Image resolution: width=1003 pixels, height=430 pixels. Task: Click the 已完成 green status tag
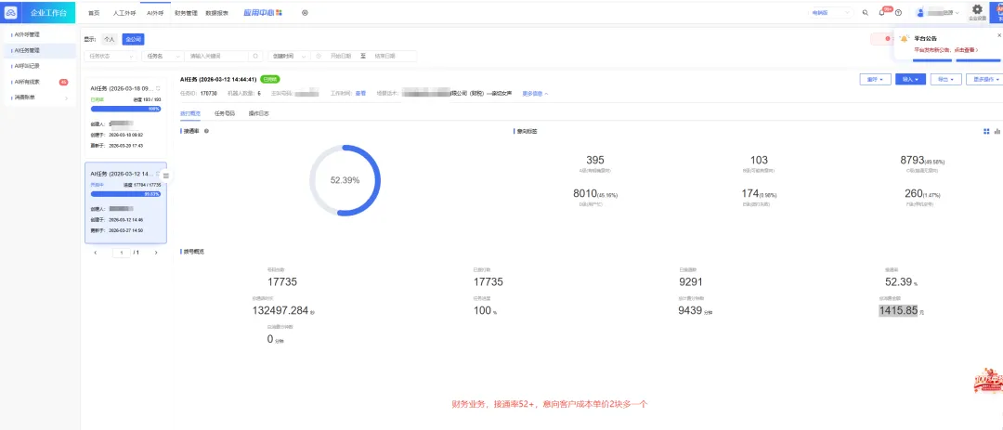tap(270, 79)
